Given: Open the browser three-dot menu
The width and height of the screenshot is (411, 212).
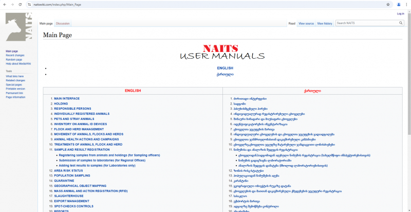Looking at the screenshot, I should (x=406, y=5).
